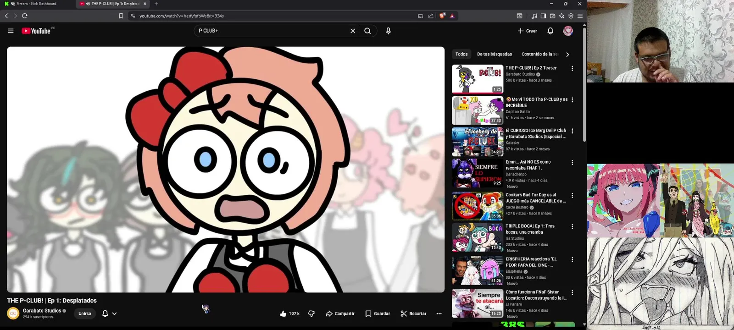Open Conker's Bad Fur Day video title
734x330 pixels.
(535, 198)
